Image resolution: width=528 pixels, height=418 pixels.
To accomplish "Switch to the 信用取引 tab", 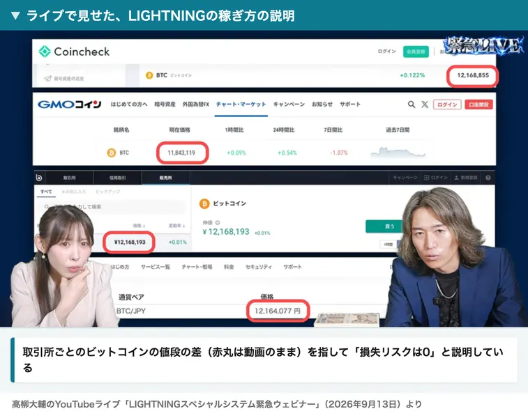I will (117, 178).
